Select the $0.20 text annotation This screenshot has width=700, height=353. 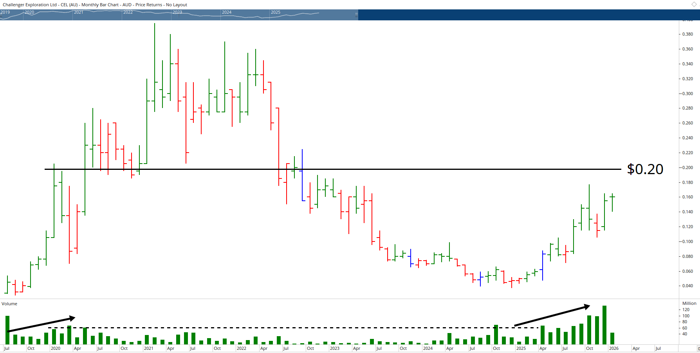pos(645,169)
